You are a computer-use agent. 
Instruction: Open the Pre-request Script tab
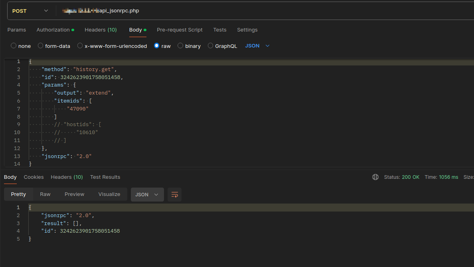[x=180, y=30]
